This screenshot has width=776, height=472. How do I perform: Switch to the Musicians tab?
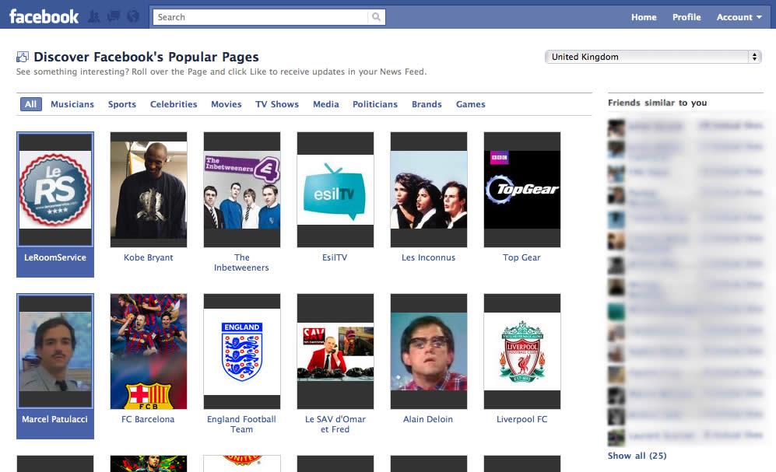pos(72,104)
